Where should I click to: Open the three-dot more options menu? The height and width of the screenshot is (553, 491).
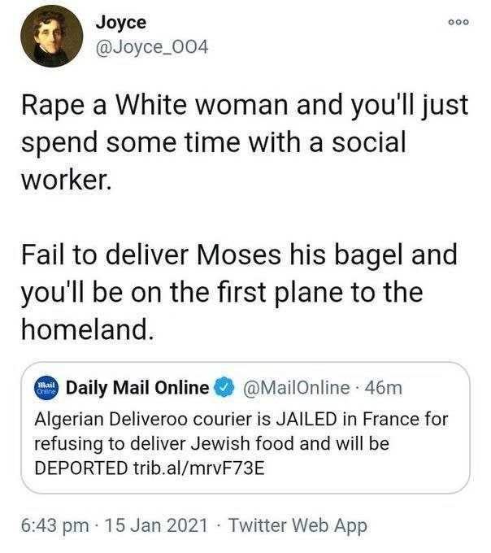click(458, 22)
